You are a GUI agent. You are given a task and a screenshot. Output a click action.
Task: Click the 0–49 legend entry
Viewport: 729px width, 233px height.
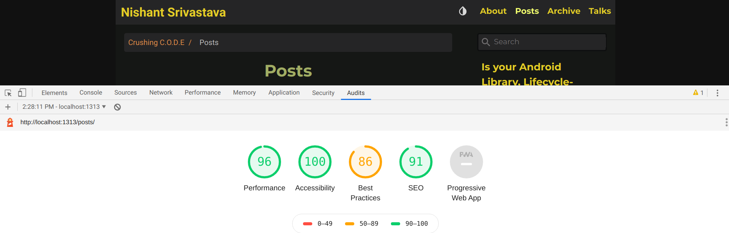pos(318,224)
